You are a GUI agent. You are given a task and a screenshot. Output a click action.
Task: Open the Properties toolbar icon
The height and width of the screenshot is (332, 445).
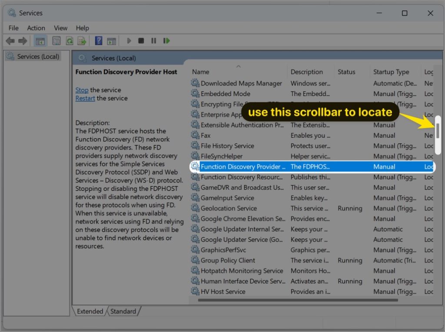coord(56,41)
